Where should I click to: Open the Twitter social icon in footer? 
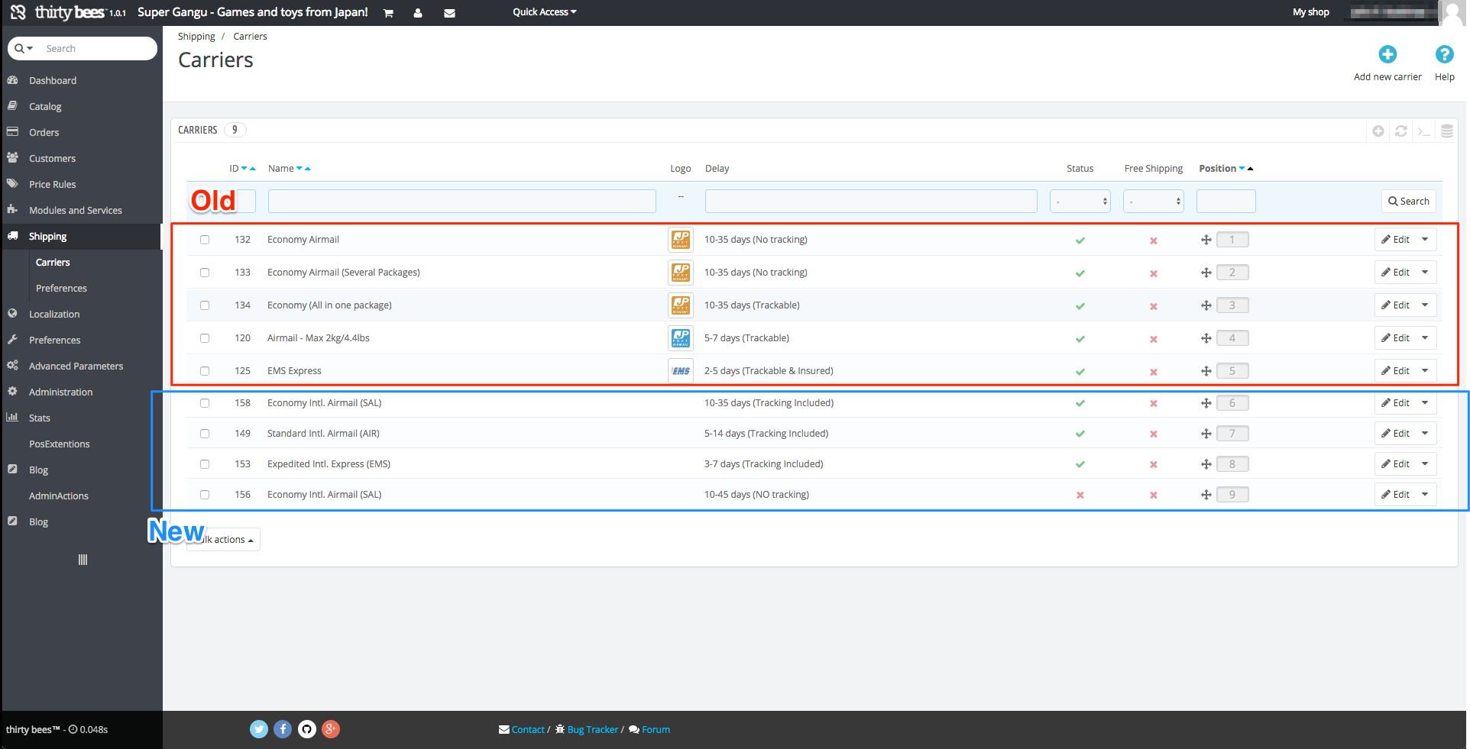[x=259, y=729]
